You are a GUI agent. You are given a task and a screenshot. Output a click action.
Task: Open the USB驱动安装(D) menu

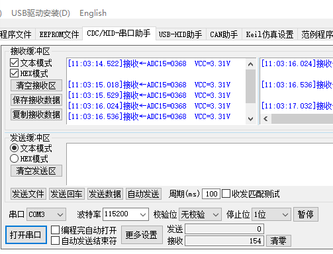[x=40, y=13]
